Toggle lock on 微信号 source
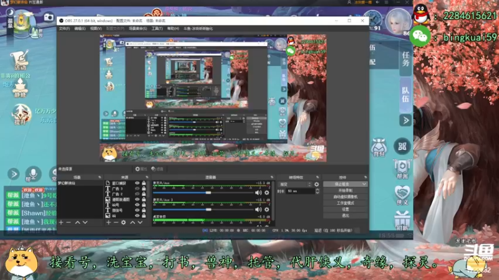 click(144, 210)
